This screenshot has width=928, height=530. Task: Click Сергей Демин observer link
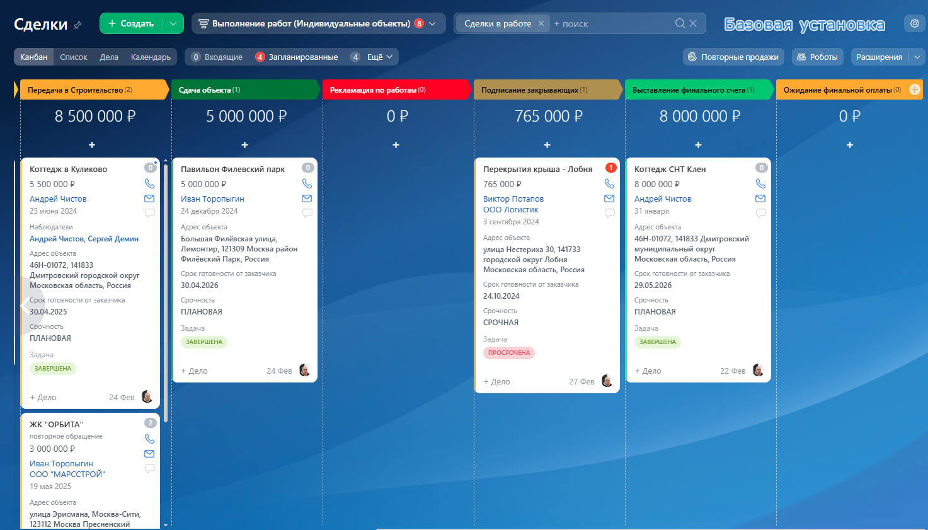point(113,239)
